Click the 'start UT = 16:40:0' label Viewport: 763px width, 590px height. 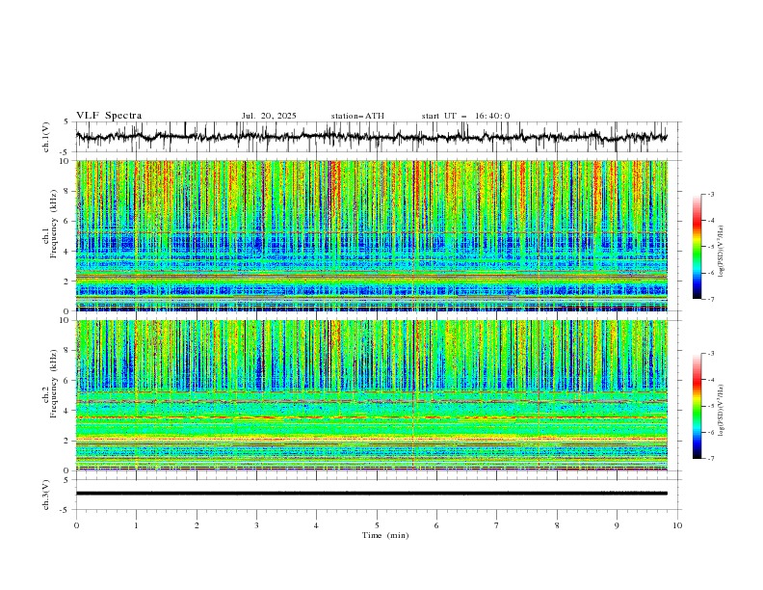point(465,116)
